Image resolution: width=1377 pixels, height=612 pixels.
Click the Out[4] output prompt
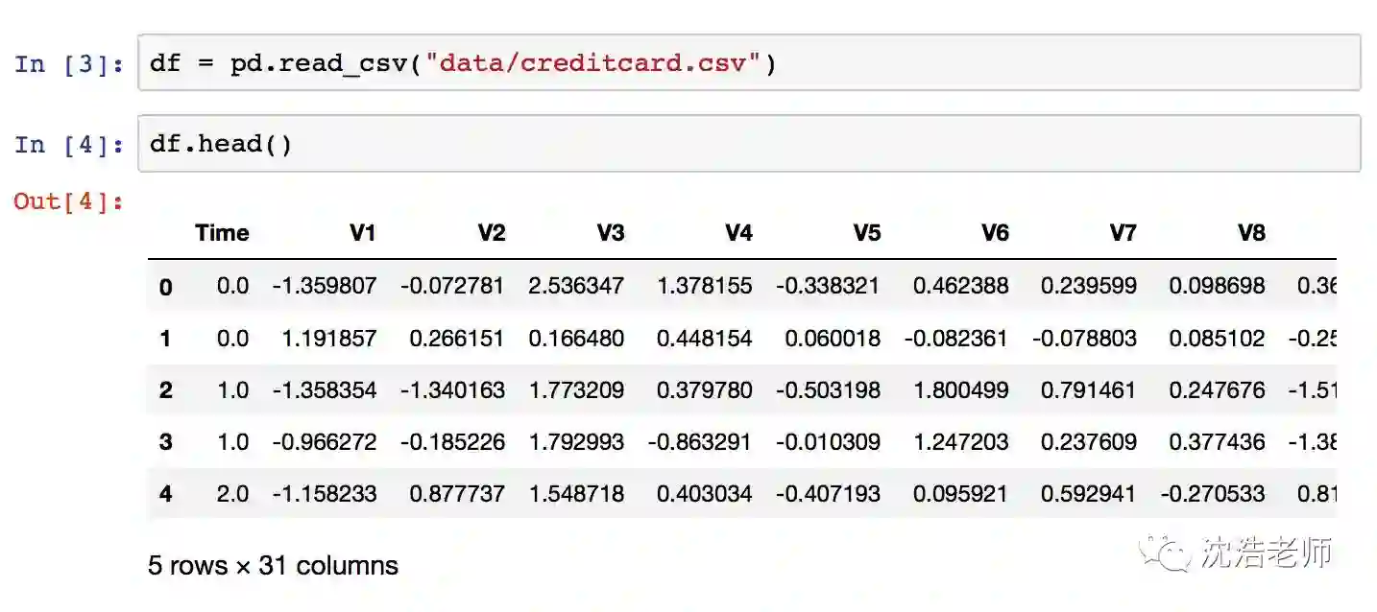tap(69, 202)
